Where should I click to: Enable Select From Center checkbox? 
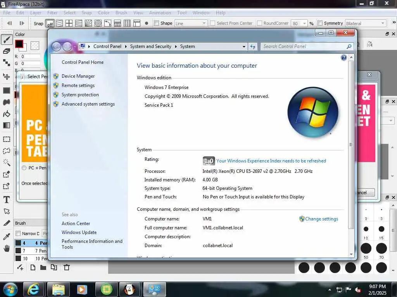(x=213, y=23)
